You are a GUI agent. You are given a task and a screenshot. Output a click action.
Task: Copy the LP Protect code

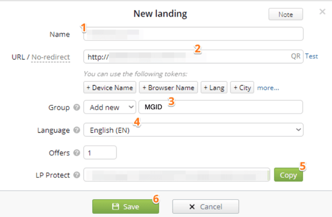288,175
